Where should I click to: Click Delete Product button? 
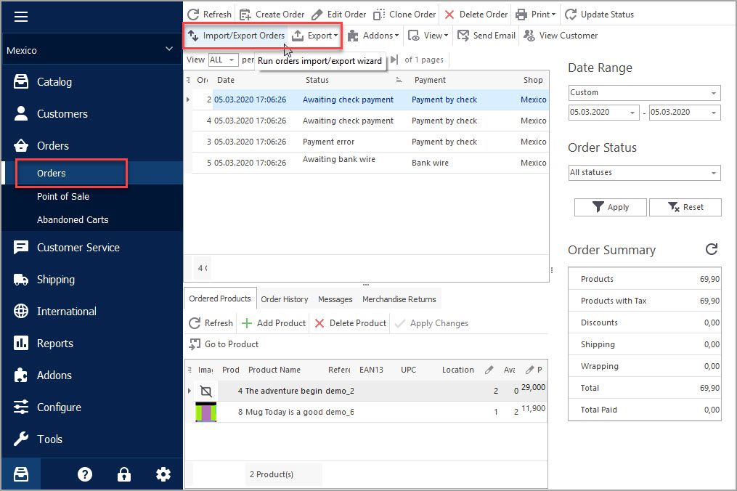[x=351, y=323]
